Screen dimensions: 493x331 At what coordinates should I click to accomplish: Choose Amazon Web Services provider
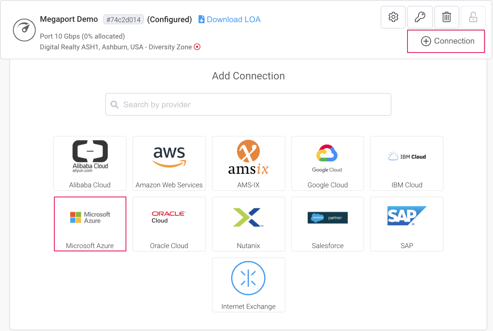coord(169,163)
